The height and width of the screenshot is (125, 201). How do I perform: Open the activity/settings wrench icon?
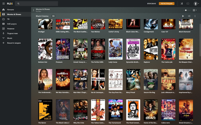[x=182, y=3]
